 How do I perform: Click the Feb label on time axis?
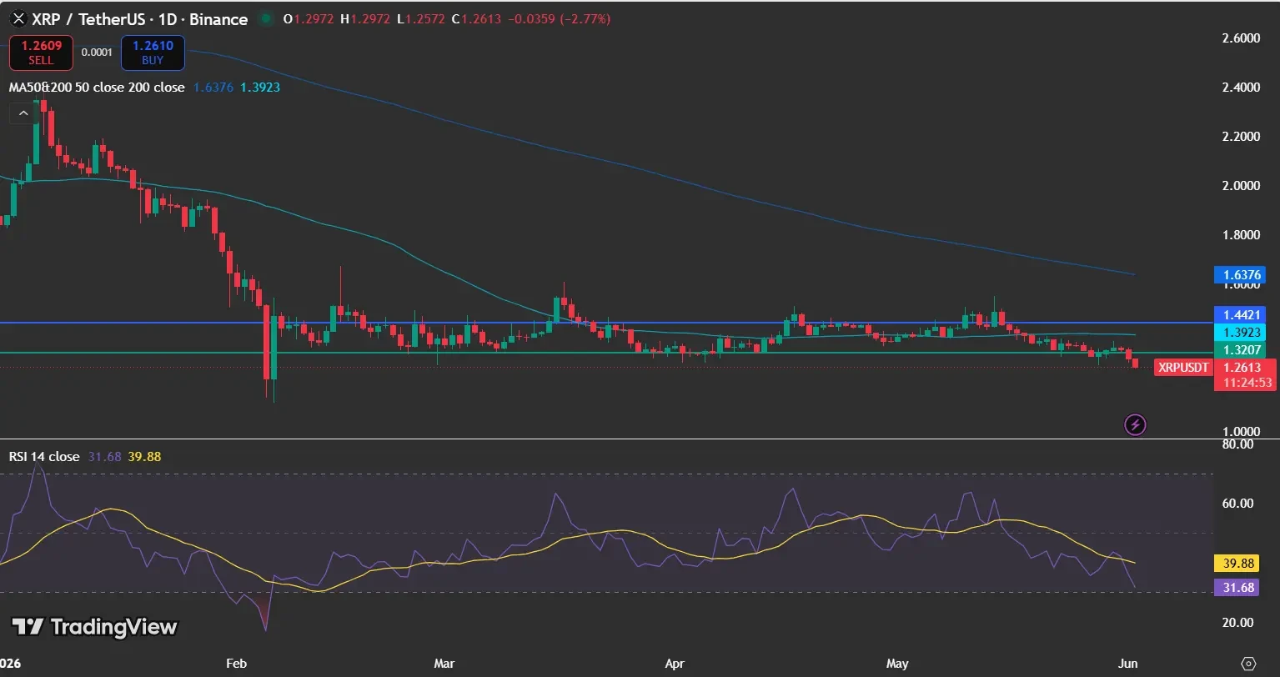tap(237, 664)
